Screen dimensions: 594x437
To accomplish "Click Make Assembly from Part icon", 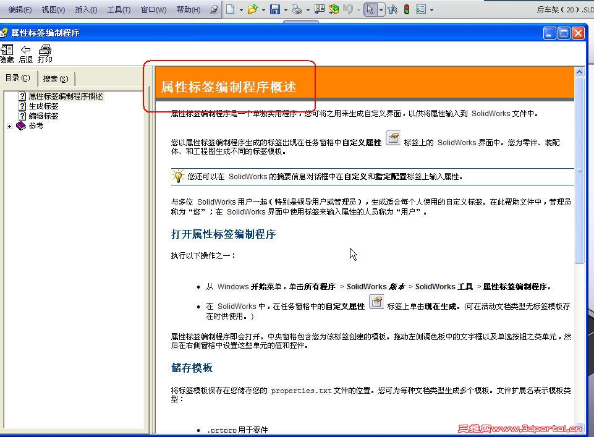I will coord(334,9).
